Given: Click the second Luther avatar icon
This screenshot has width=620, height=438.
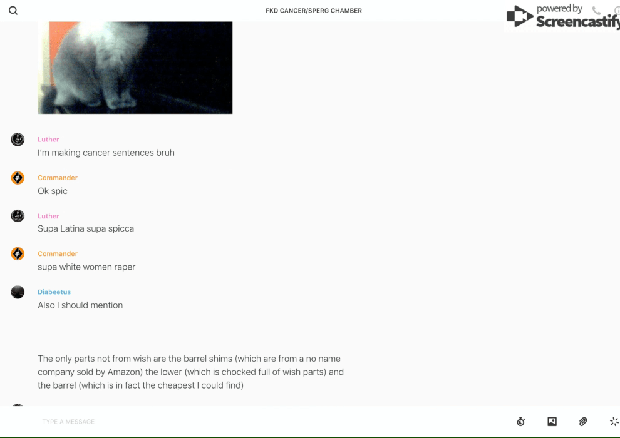Looking at the screenshot, I should 18,216.
